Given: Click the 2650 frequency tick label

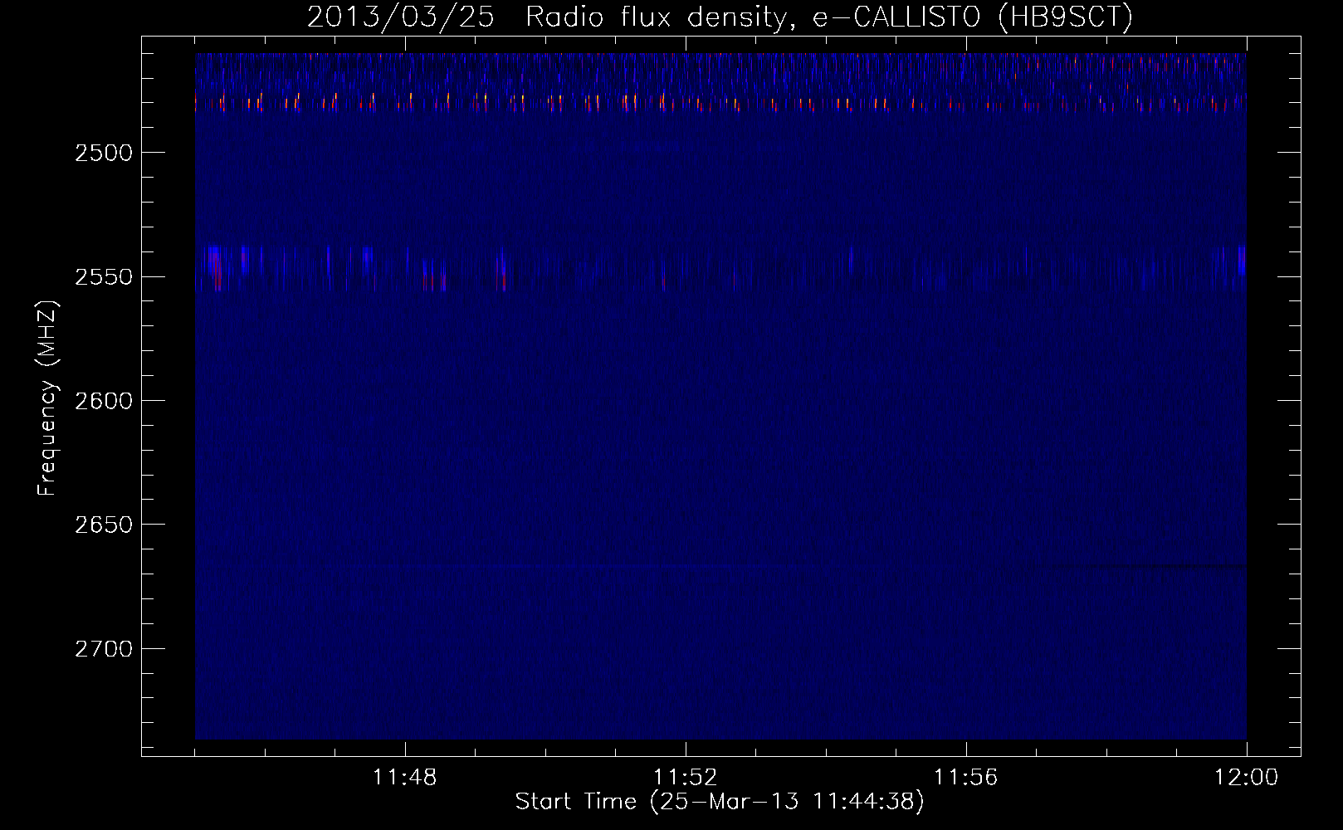Looking at the screenshot, I should 104,525.
